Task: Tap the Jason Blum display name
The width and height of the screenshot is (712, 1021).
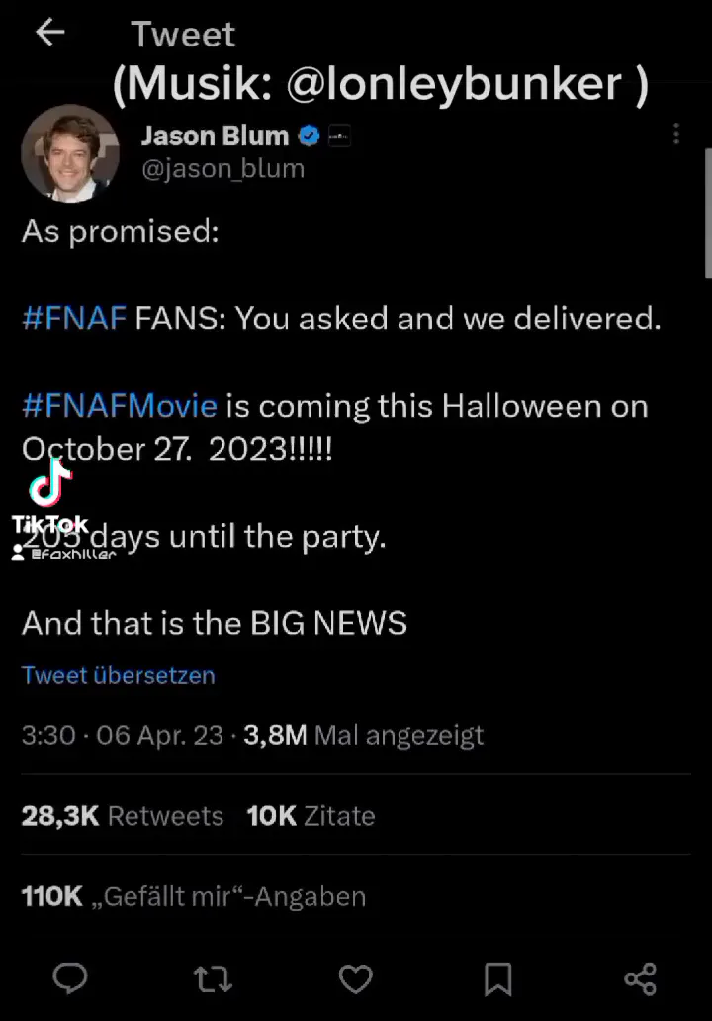Action: tap(215, 136)
